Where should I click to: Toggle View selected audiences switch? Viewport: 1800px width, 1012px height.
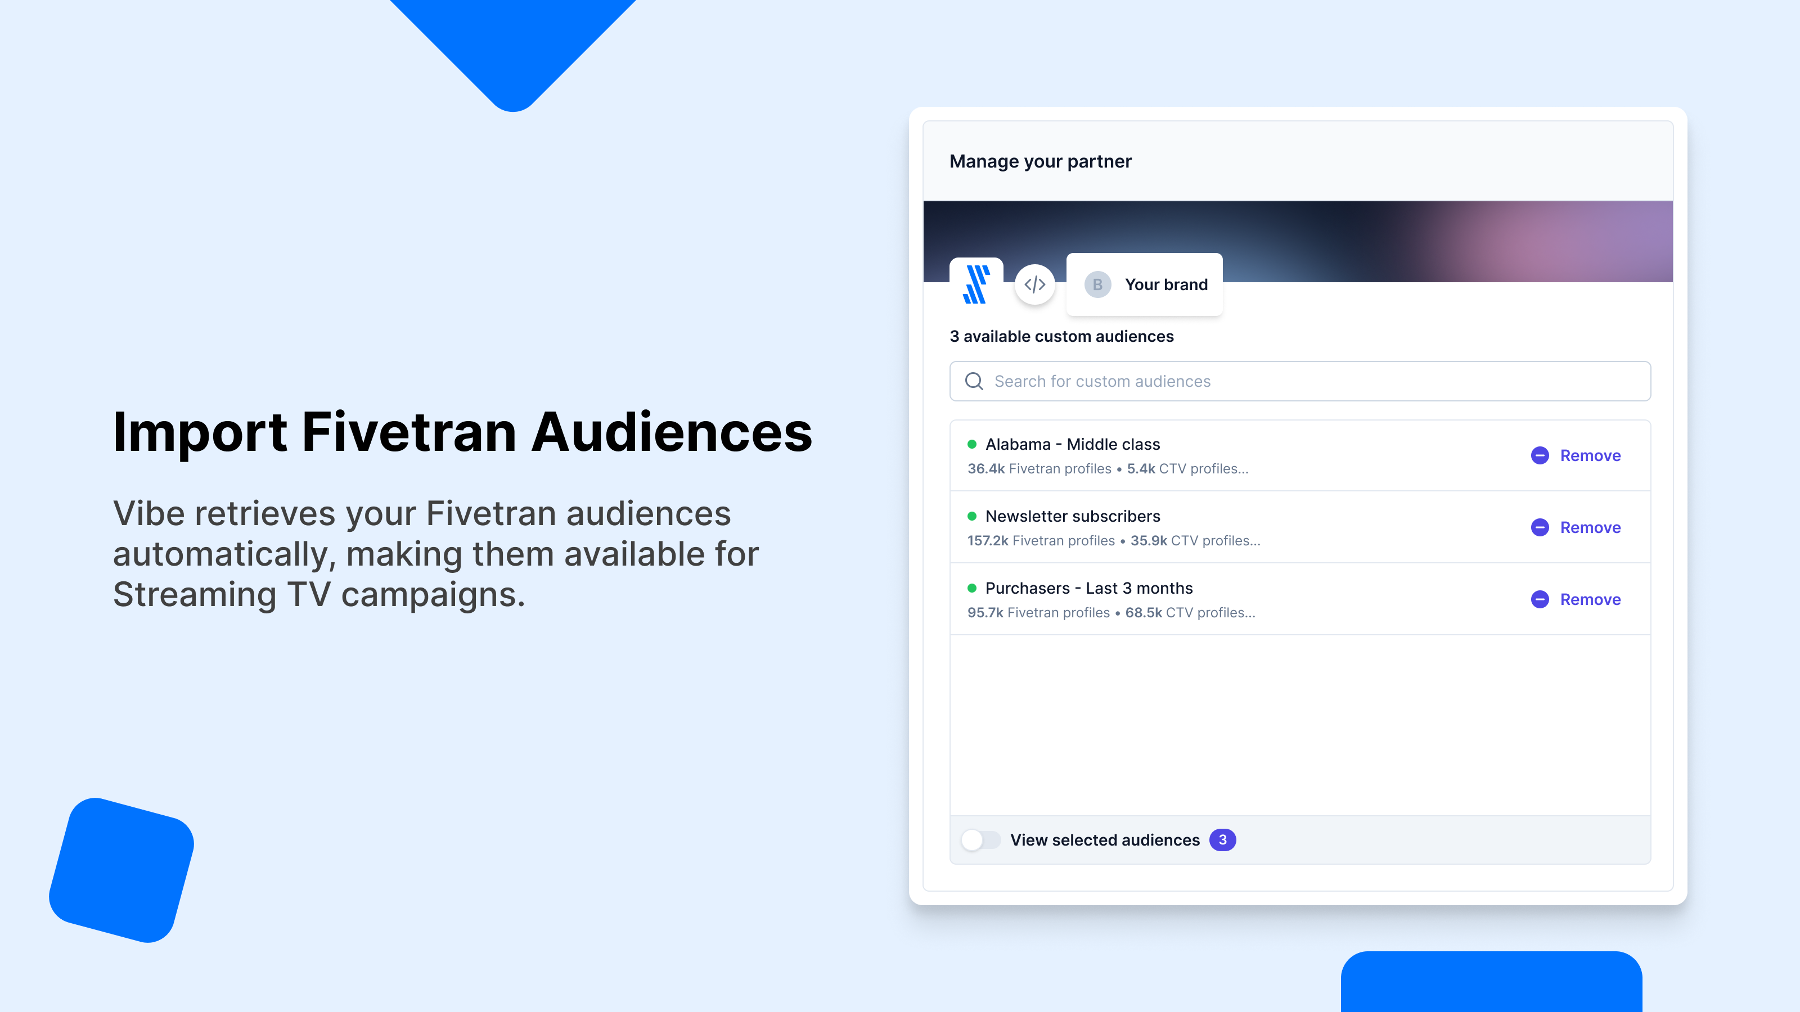click(x=980, y=839)
